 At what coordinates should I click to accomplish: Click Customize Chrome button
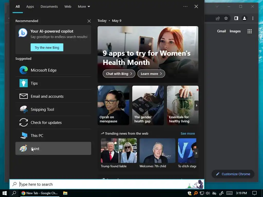(233, 174)
